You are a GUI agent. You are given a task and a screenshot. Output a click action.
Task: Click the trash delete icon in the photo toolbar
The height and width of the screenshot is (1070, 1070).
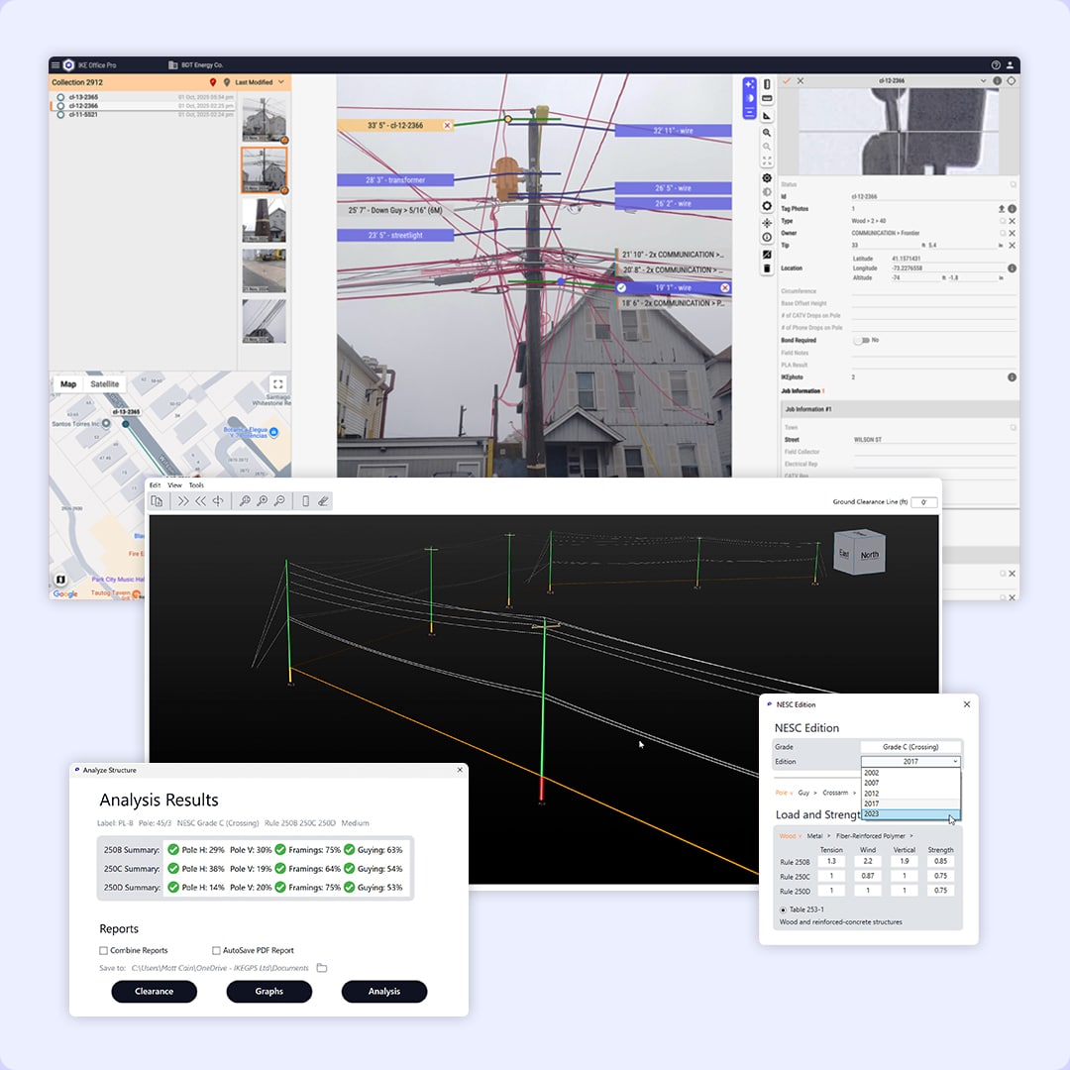pyautogui.click(x=767, y=268)
